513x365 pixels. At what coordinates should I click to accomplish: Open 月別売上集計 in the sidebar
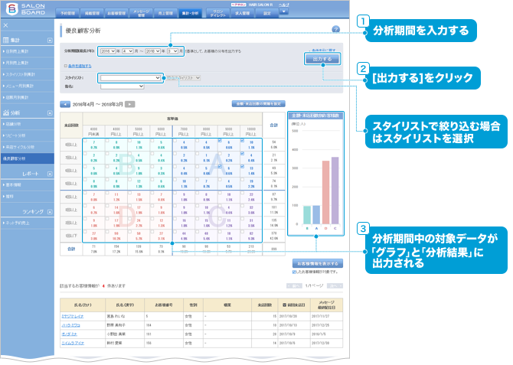click(x=28, y=63)
